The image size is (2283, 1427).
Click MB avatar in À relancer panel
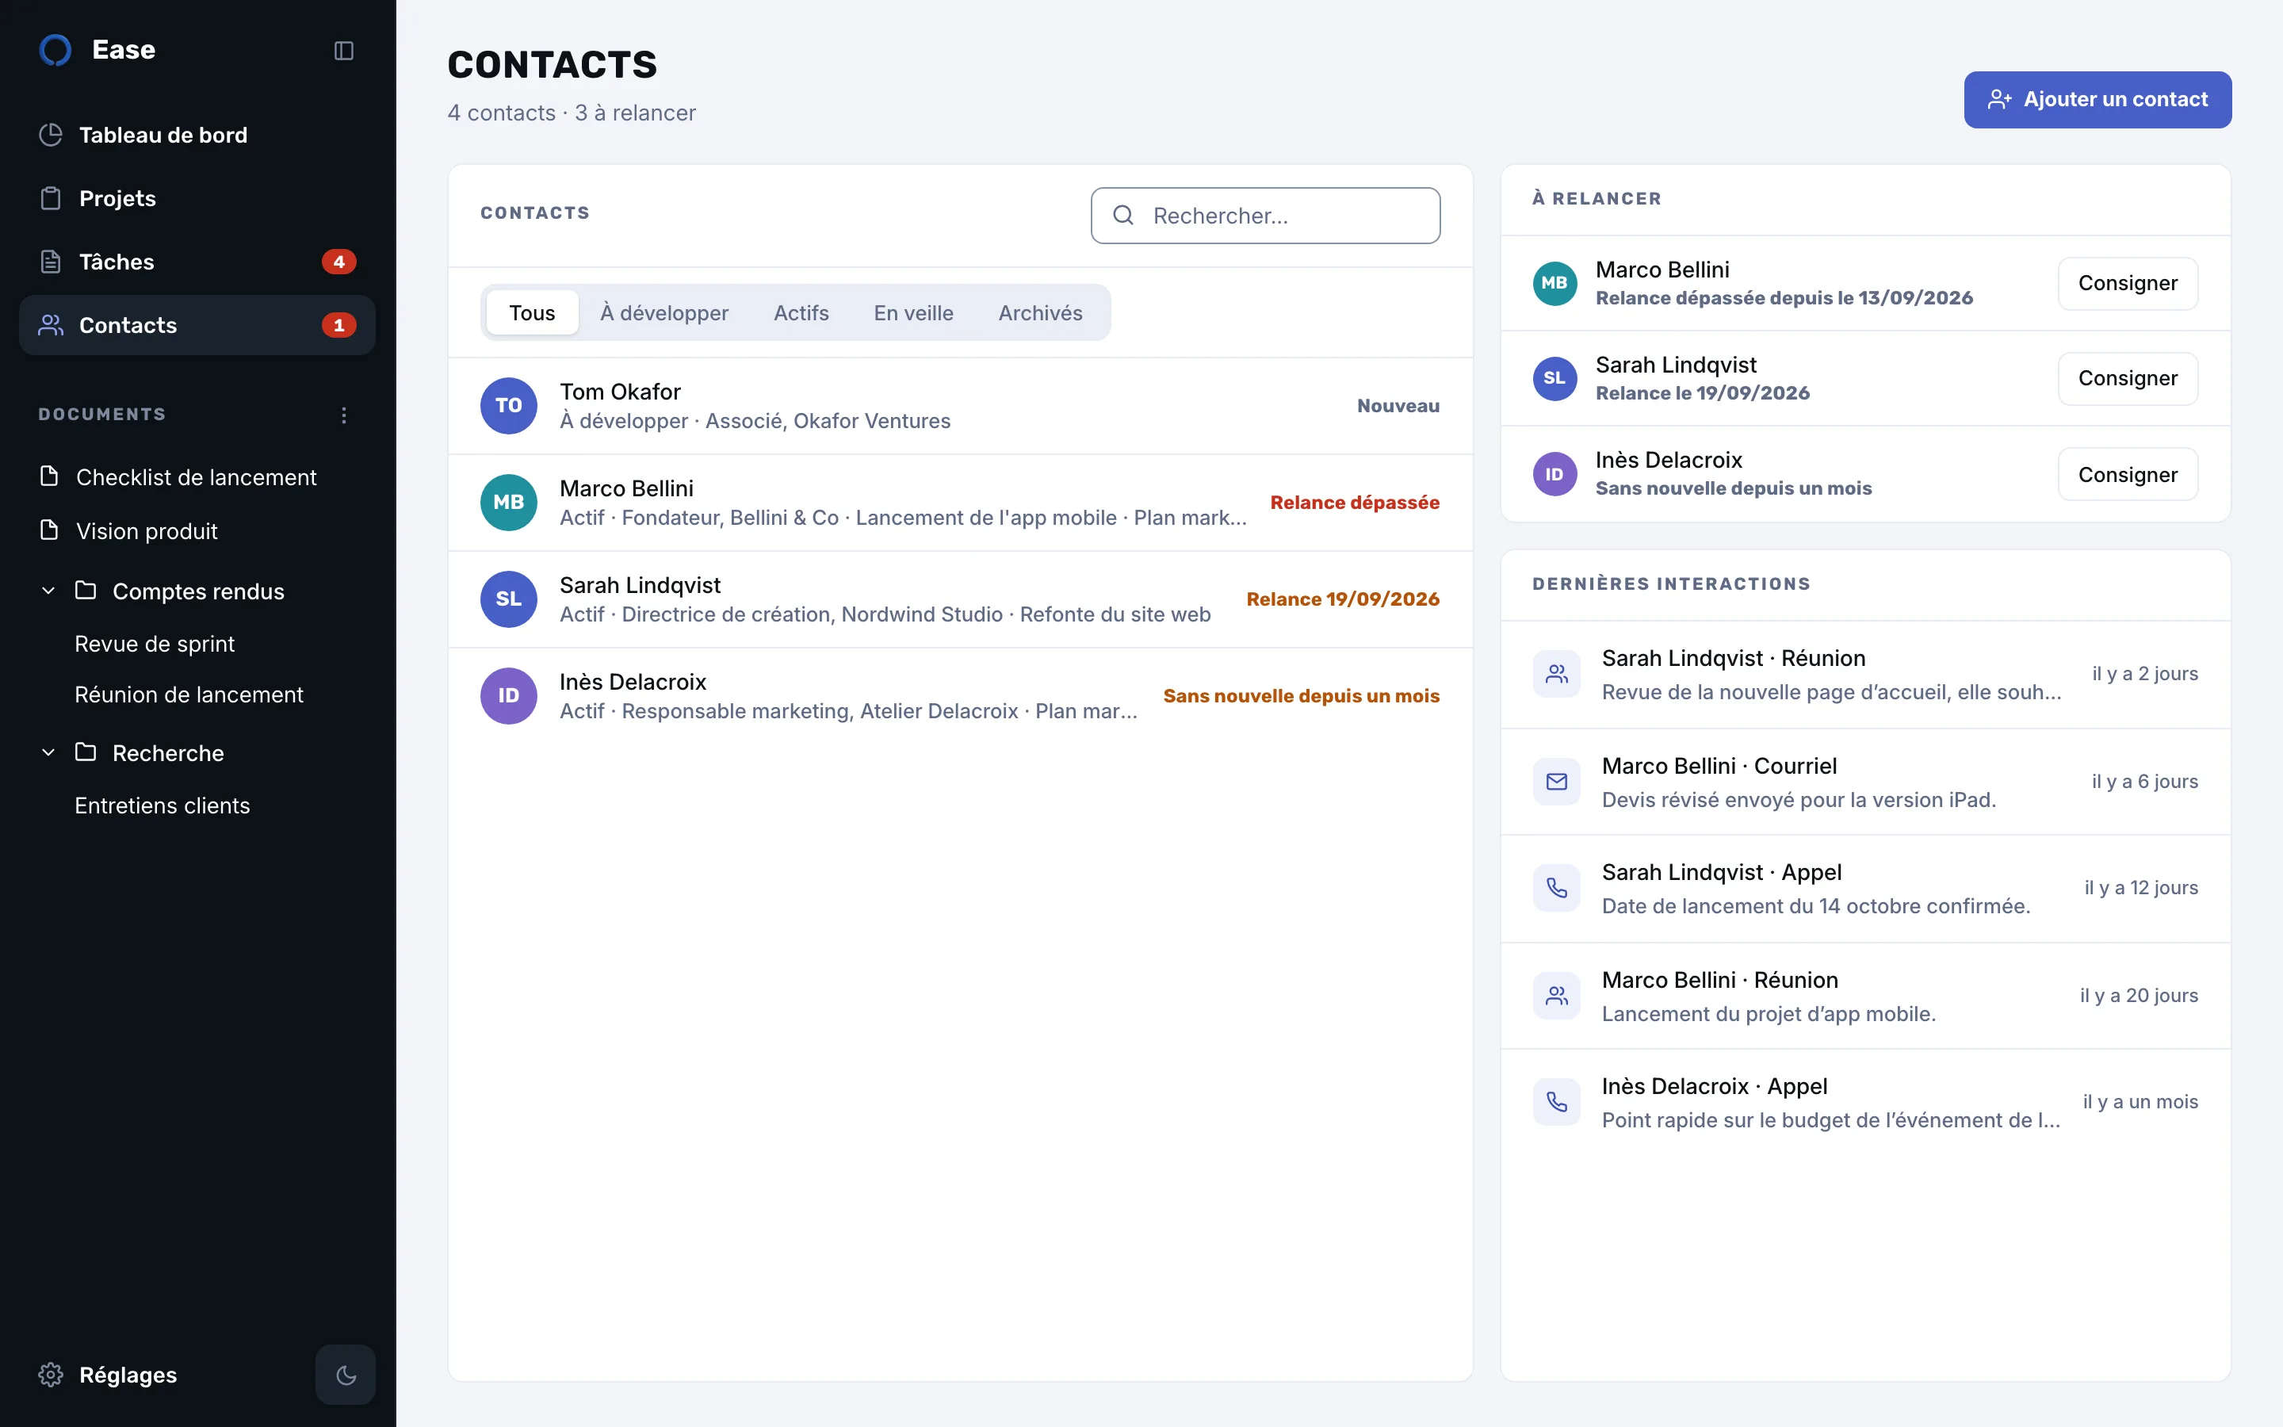(x=1555, y=283)
